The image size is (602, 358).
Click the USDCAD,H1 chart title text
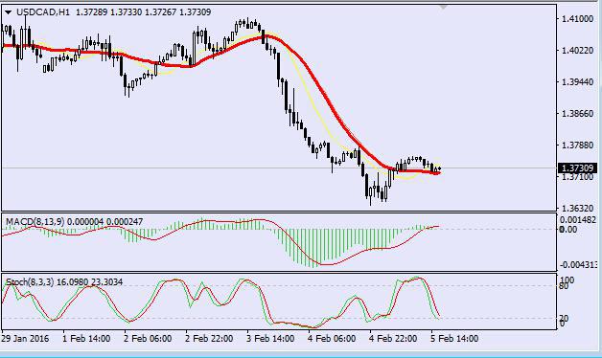[x=43, y=12]
